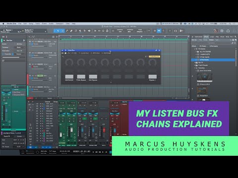Switch to the Loops browser tab
Viewport: 238px width, 178px height.
[212, 37]
